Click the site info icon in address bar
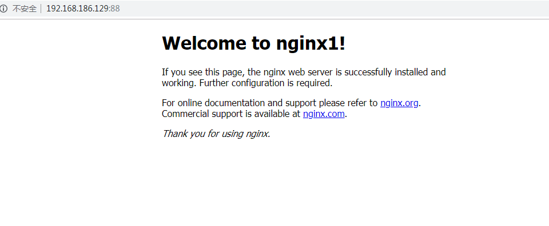 pyautogui.click(x=3, y=9)
